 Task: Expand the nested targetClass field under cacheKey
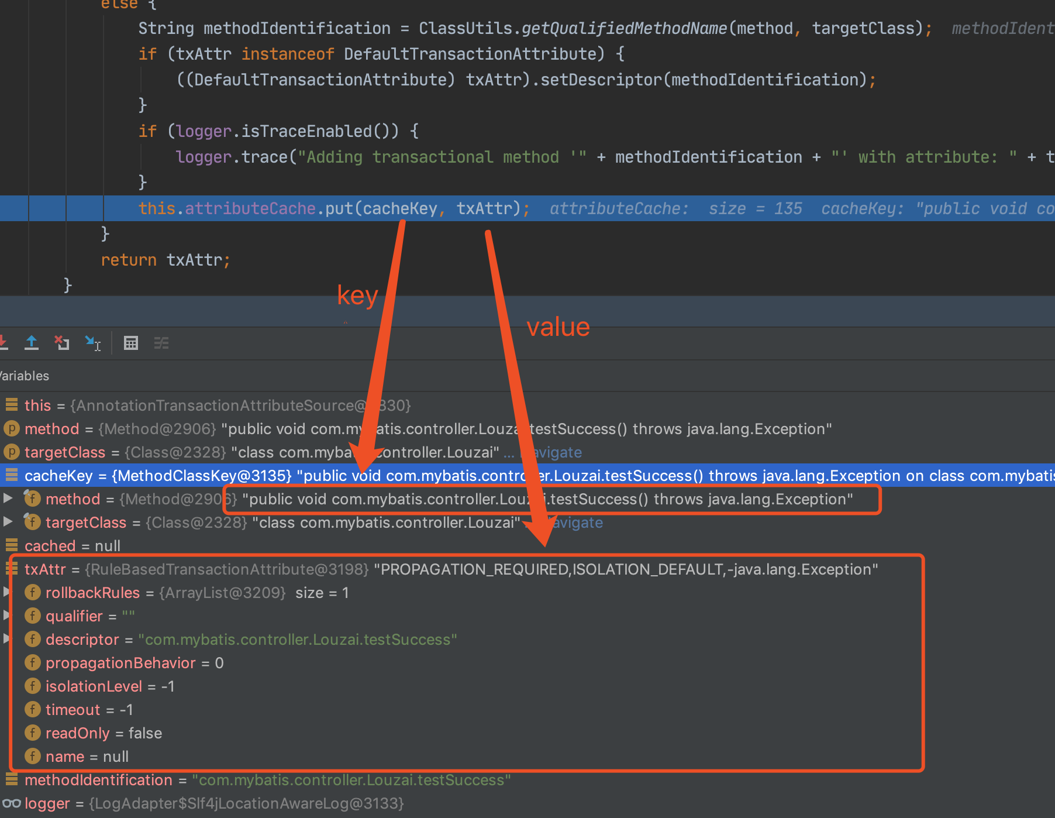tap(8, 521)
